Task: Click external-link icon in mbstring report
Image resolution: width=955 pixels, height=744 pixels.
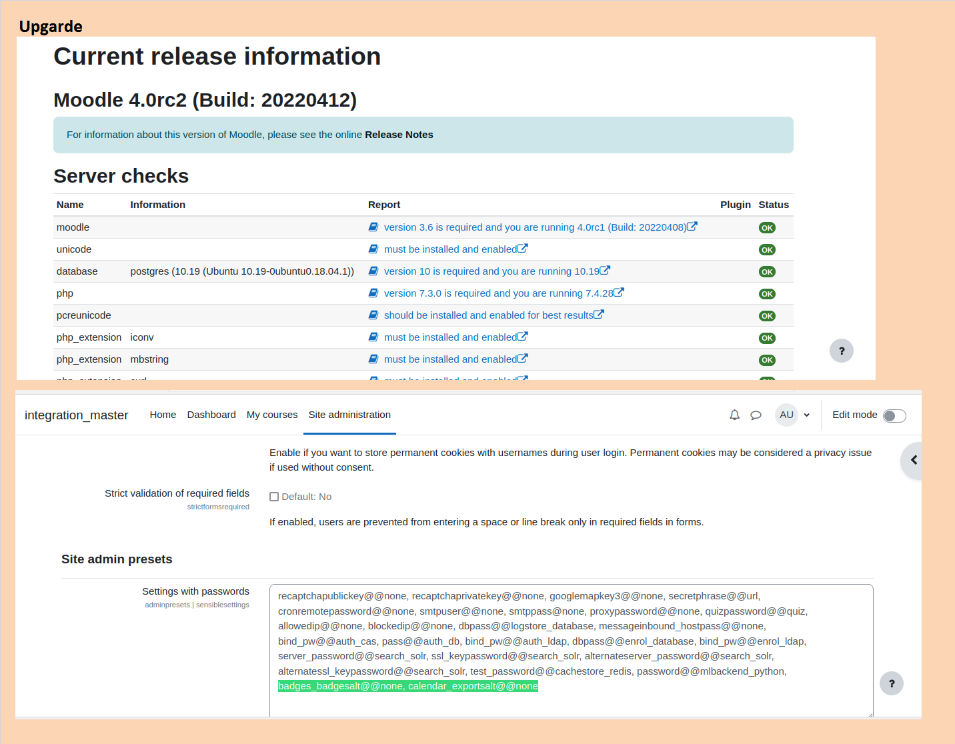Action: (523, 359)
